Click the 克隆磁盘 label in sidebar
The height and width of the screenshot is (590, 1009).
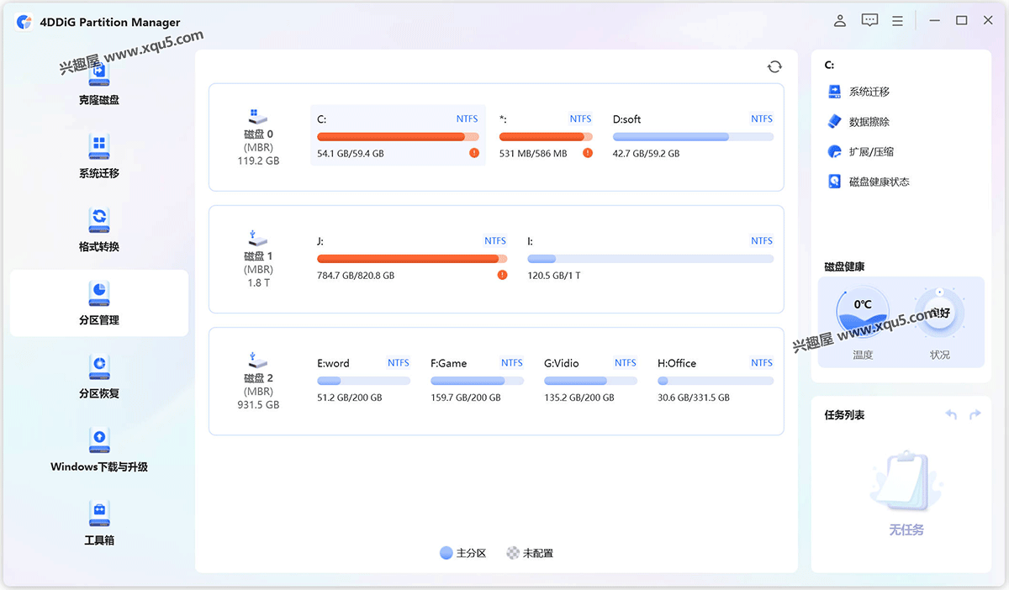pyautogui.click(x=99, y=100)
